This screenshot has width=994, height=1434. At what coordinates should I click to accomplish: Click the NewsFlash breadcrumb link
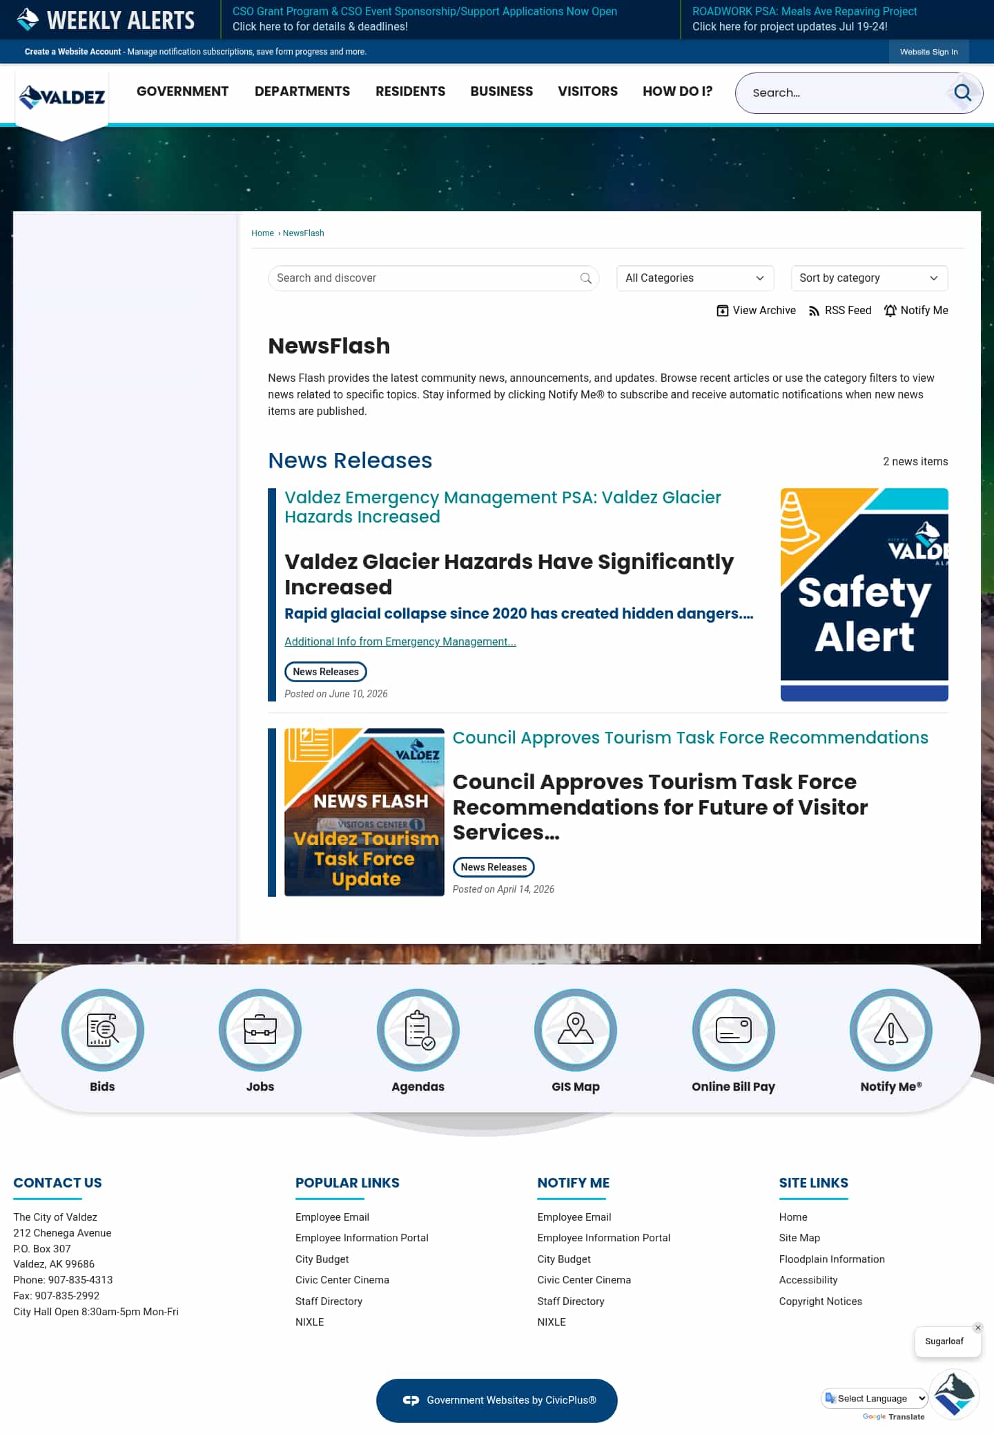(x=303, y=233)
